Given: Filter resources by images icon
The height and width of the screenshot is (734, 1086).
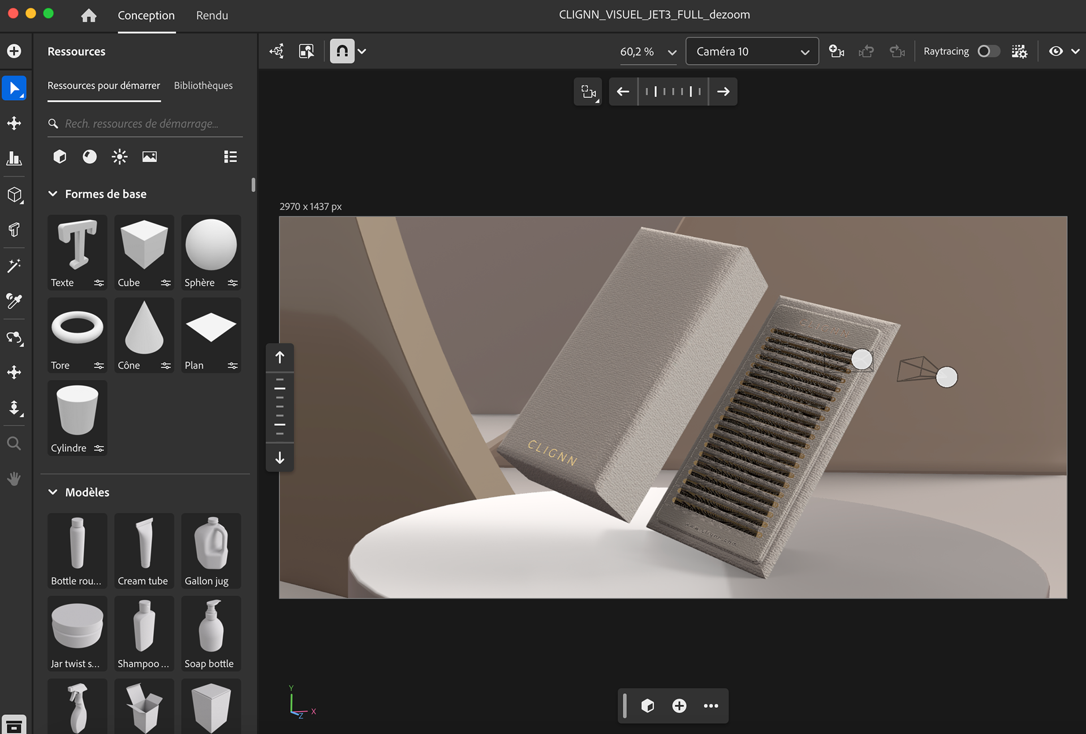Looking at the screenshot, I should [x=149, y=157].
